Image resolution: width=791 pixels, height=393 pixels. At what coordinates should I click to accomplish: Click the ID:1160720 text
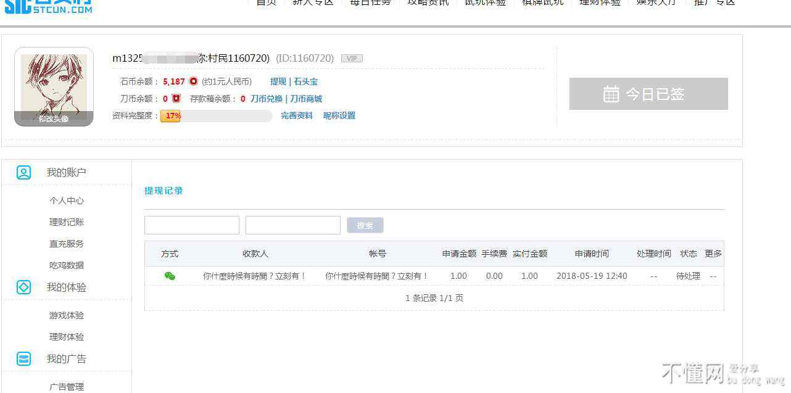[305, 58]
